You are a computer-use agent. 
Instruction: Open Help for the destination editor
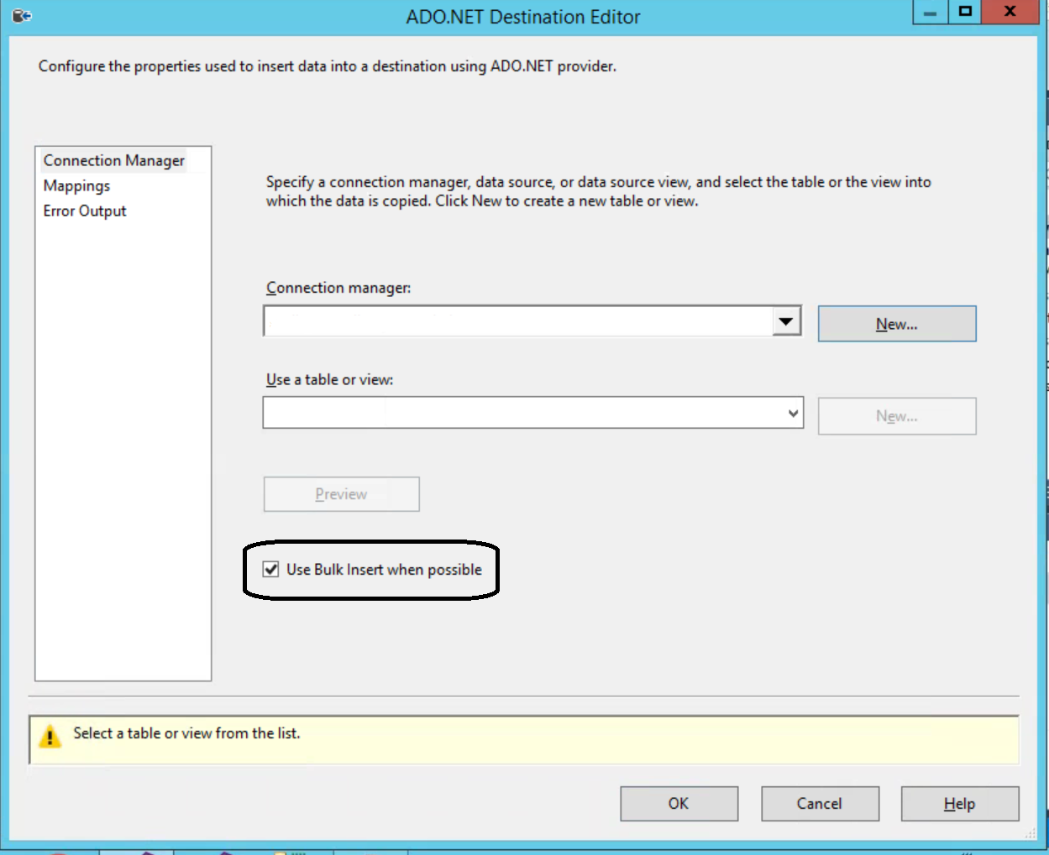coord(960,804)
